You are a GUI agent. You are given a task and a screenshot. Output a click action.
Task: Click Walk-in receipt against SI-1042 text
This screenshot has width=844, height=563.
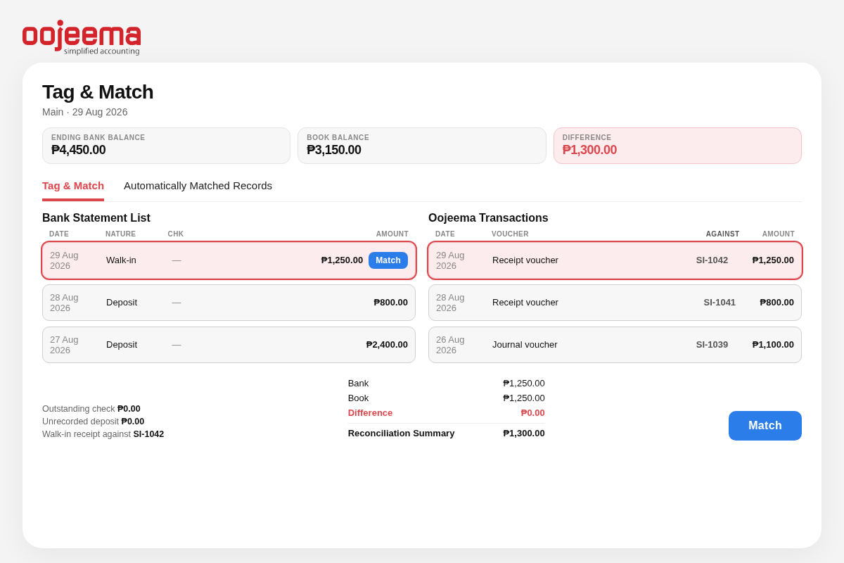click(x=103, y=434)
